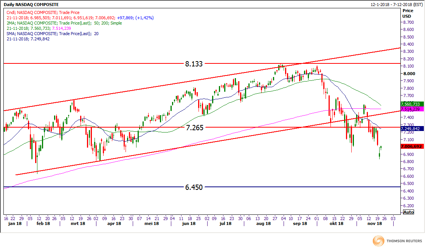Select the 8.133 resistance line label

(x=194, y=64)
